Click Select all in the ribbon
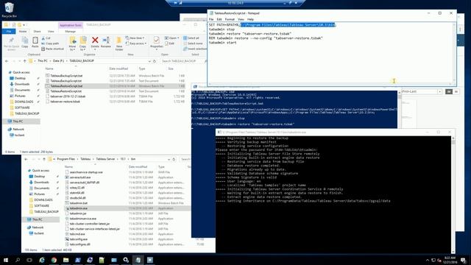 (191, 38)
